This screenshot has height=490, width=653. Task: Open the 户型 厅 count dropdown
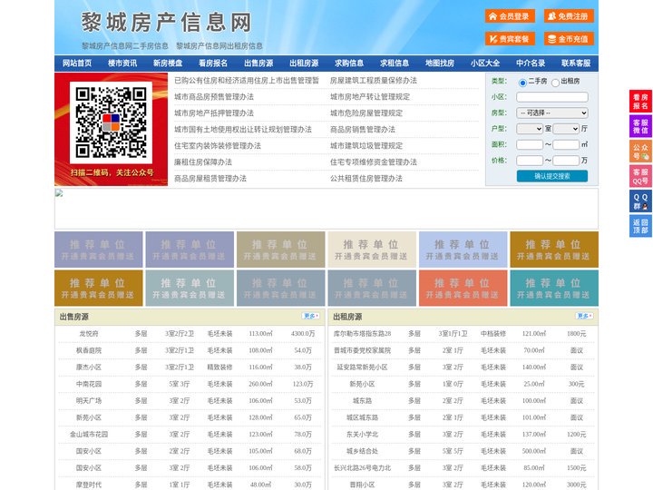(566, 129)
